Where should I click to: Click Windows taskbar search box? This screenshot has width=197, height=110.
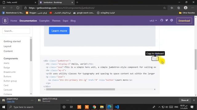tap(34, 107)
